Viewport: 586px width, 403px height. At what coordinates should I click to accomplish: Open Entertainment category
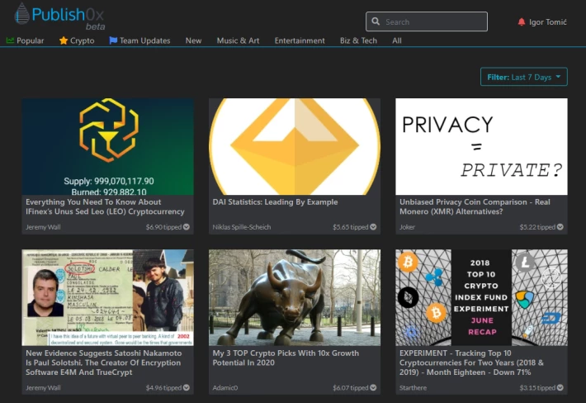tap(300, 40)
